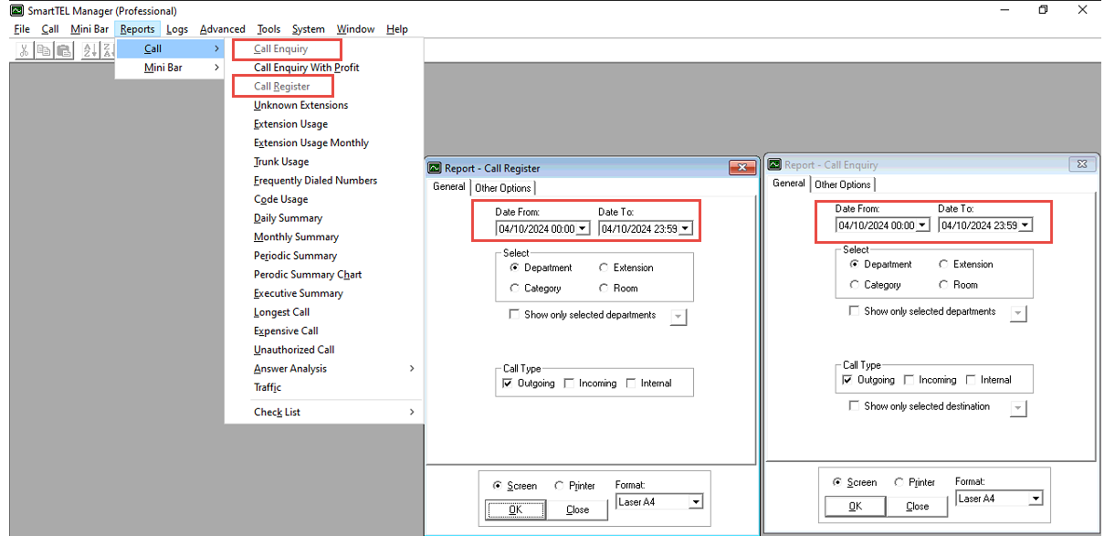Check Show only selected destination in Call Enquiry

point(854,406)
